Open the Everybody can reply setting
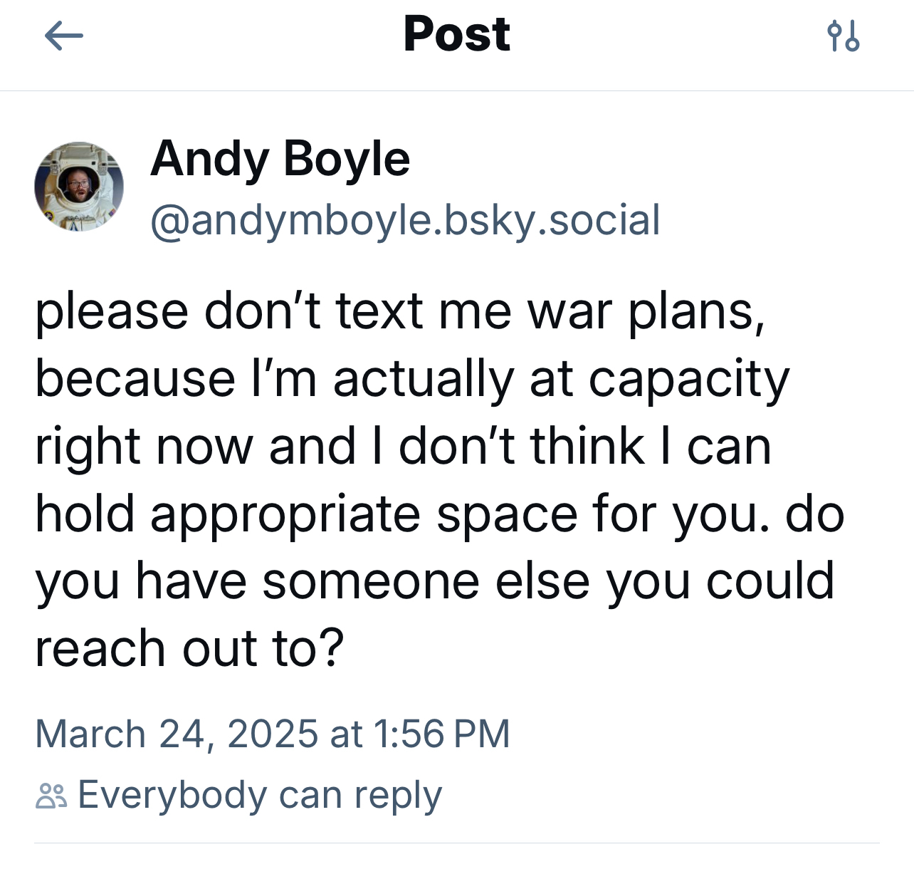Viewport: 914px width, 879px height. 259,795
